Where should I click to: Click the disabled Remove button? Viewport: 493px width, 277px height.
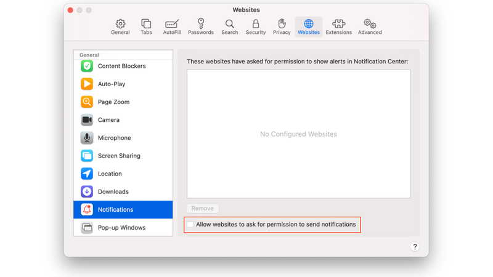pos(203,208)
